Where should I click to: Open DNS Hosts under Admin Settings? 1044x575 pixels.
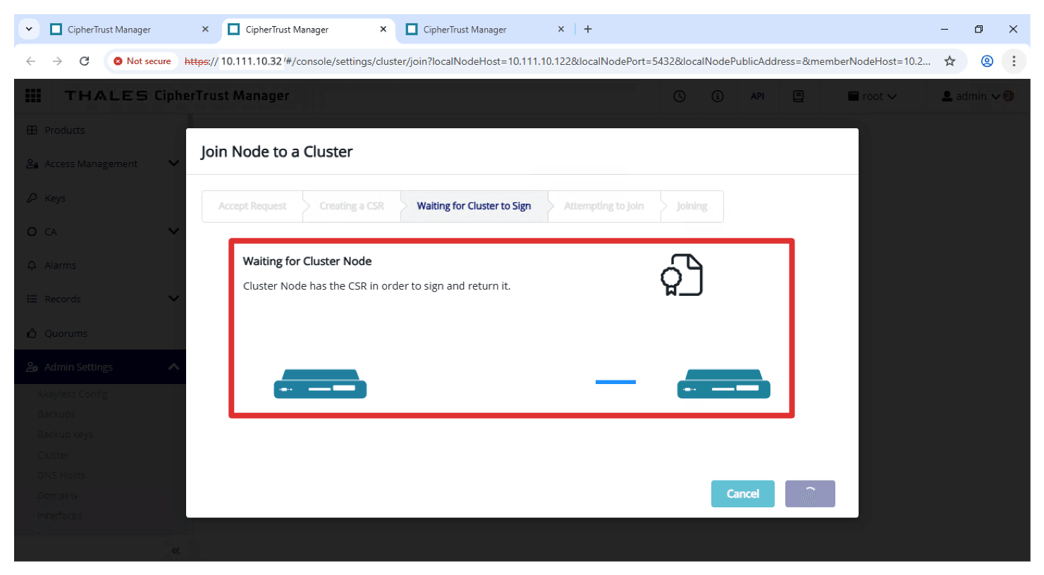(x=61, y=475)
